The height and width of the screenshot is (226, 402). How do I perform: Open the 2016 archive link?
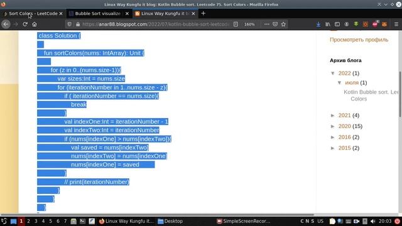tap(344, 137)
